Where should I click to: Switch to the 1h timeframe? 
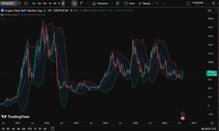[x=50, y=3]
